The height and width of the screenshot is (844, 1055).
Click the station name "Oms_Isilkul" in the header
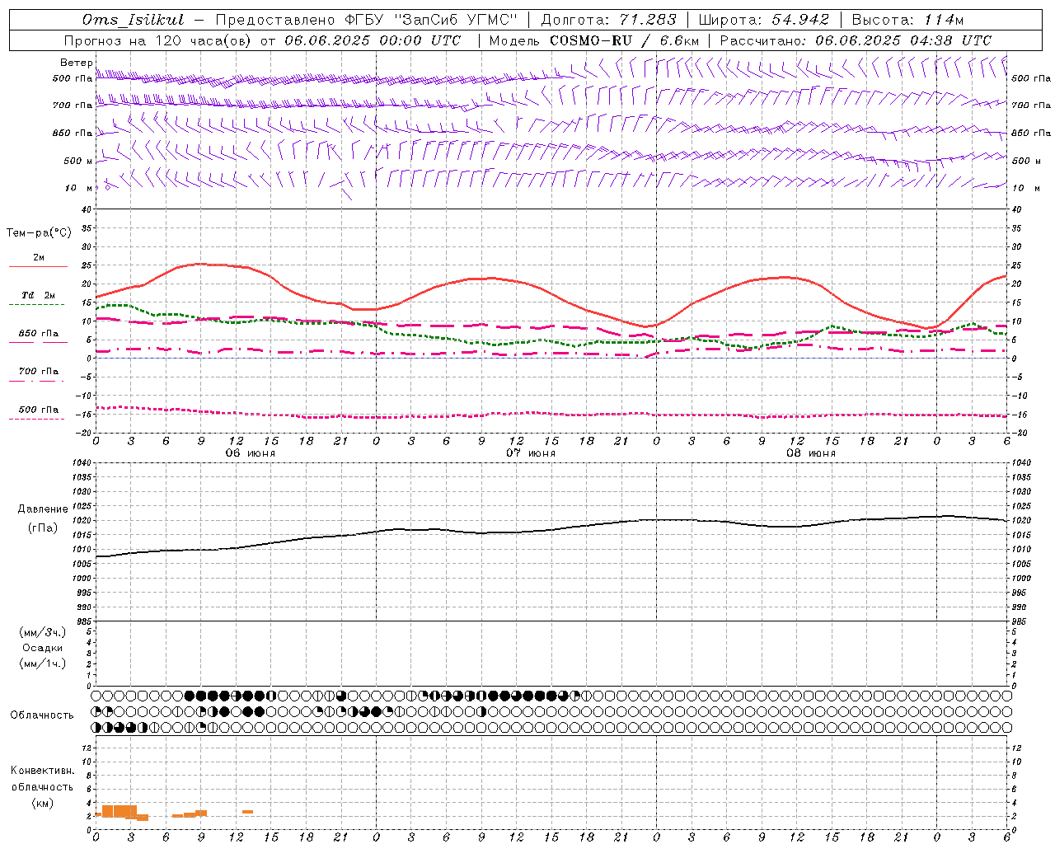click(133, 20)
